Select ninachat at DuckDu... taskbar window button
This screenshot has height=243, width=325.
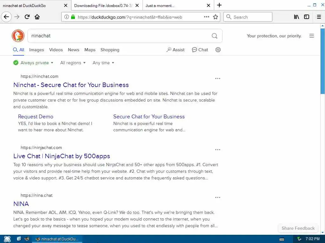[57, 239]
